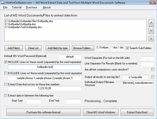Open the File menu

(x=5, y=8)
